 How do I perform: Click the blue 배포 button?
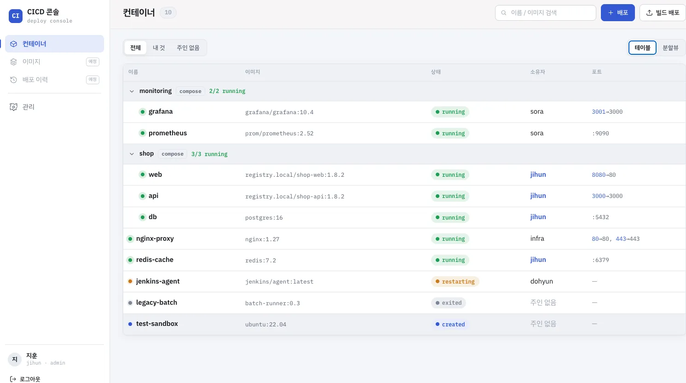(x=618, y=13)
